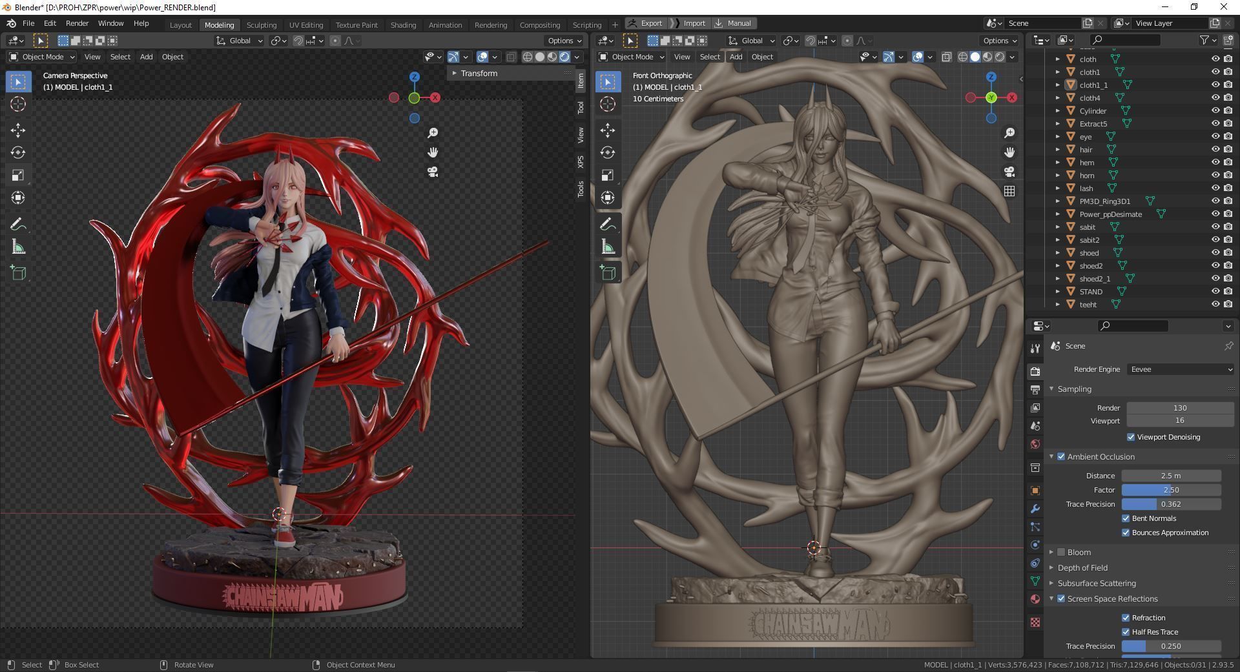Select the Move tool in right viewport

(x=608, y=130)
